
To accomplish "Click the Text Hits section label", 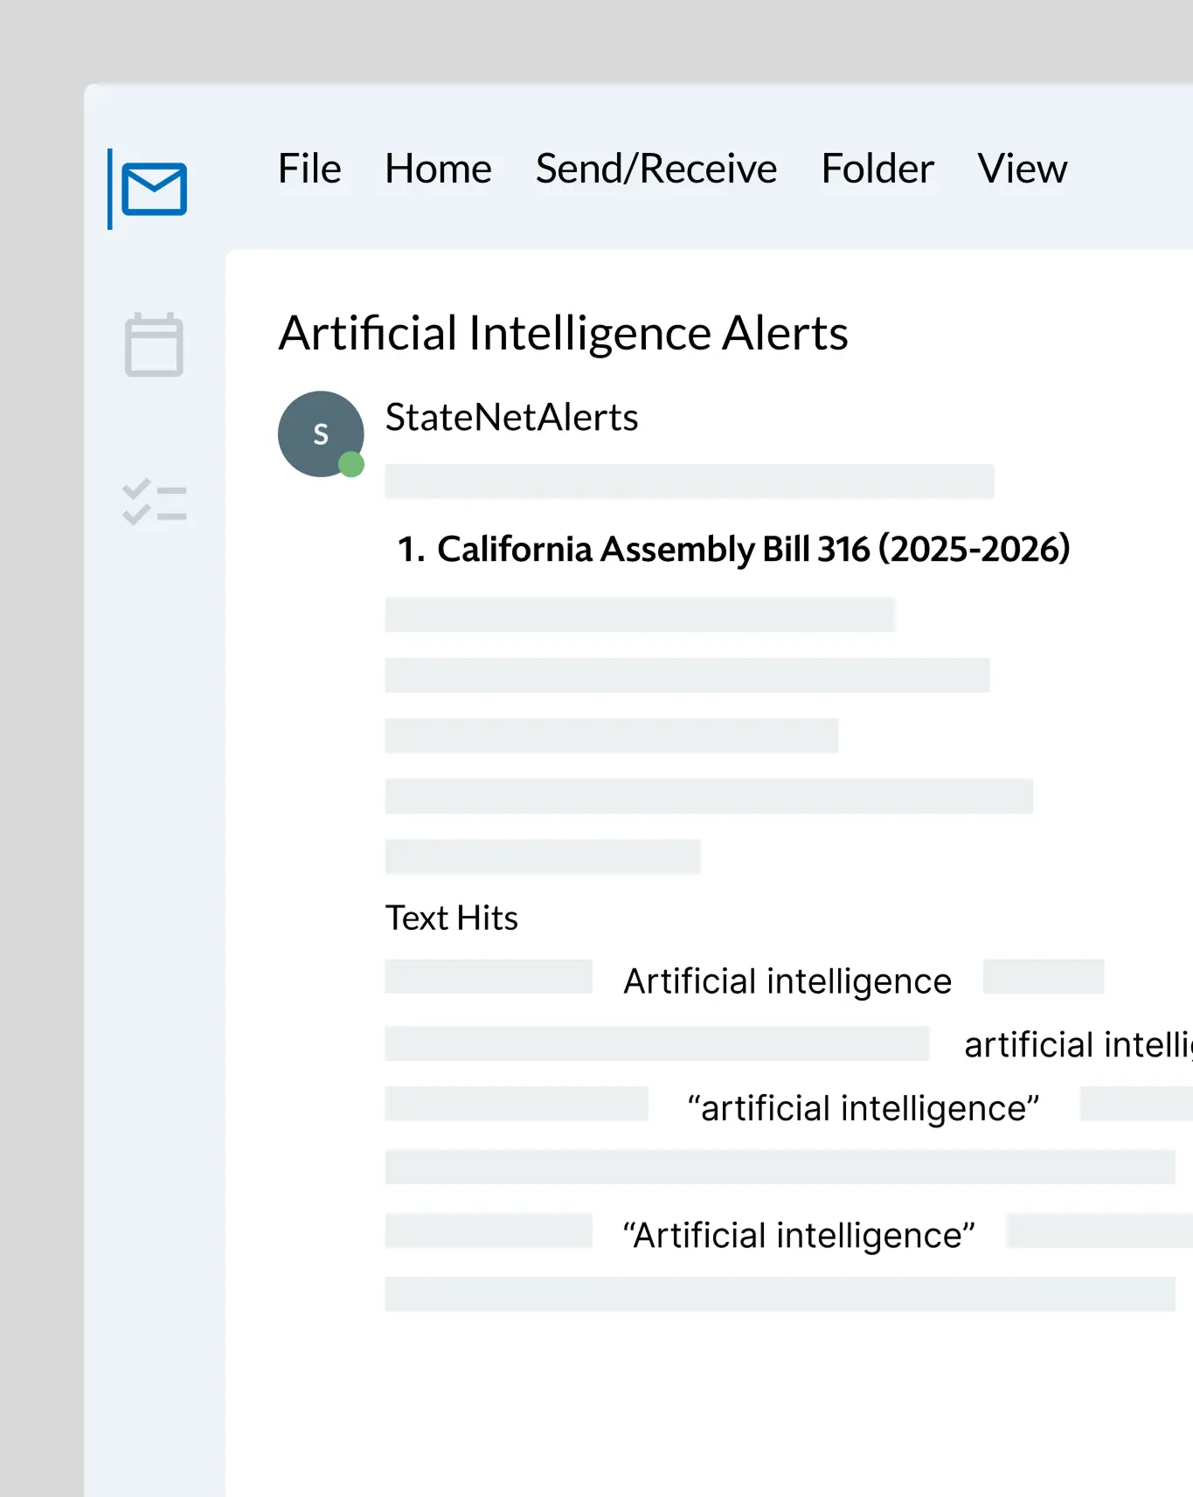I will click(451, 918).
